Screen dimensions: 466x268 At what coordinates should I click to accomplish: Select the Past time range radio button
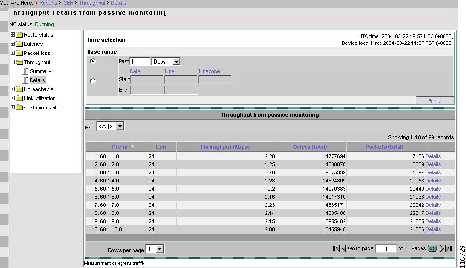pos(93,61)
